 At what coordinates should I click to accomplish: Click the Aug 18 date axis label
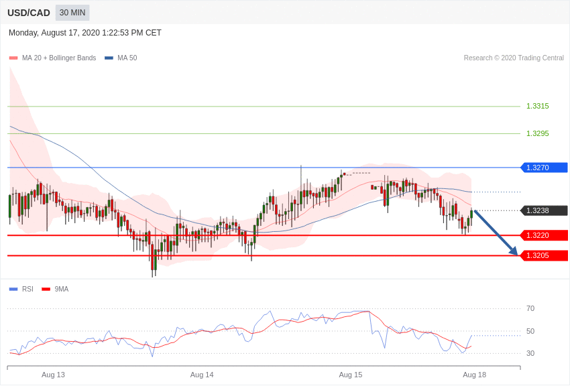pos(474,375)
